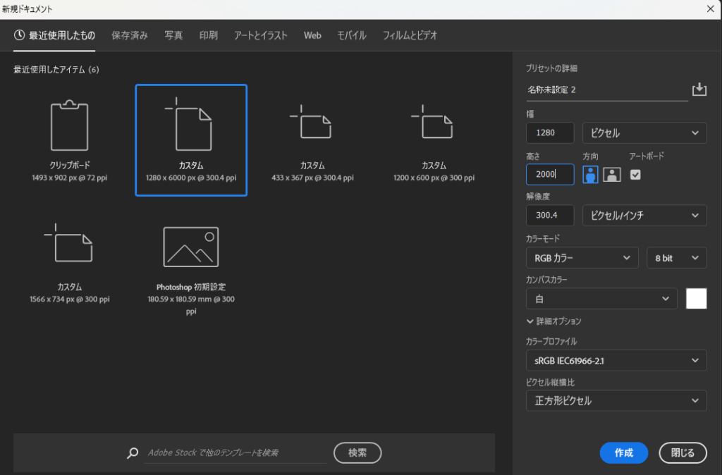Select the Clipboard preset icon
This screenshot has width=722, height=475.
click(x=69, y=125)
